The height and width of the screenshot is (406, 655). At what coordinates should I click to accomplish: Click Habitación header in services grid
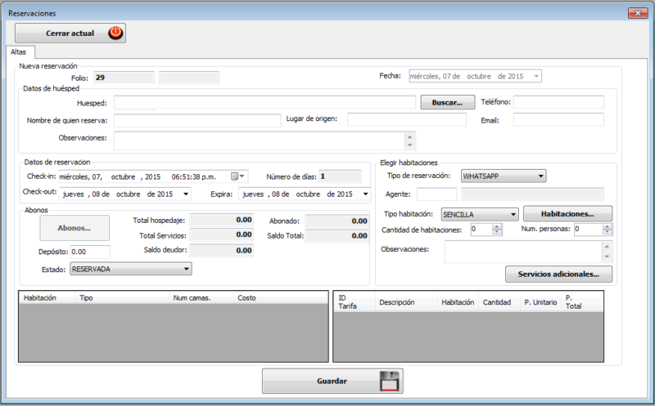point(458,302)
